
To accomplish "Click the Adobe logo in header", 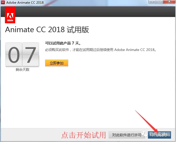I will tap(10, 15).
